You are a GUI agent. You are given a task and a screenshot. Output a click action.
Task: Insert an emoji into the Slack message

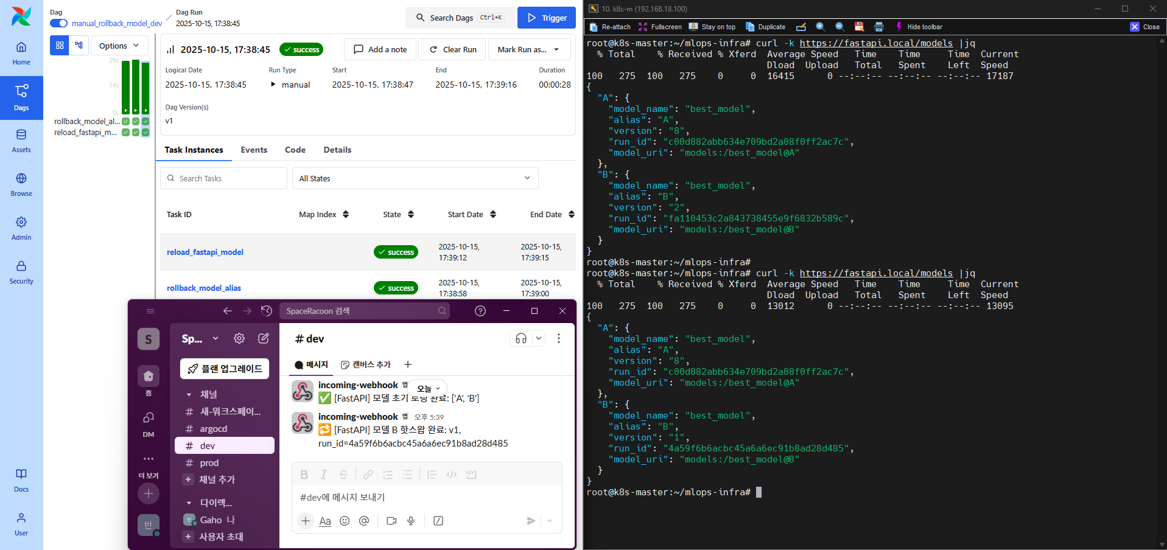pyautogui.click(x=345, y=521)
